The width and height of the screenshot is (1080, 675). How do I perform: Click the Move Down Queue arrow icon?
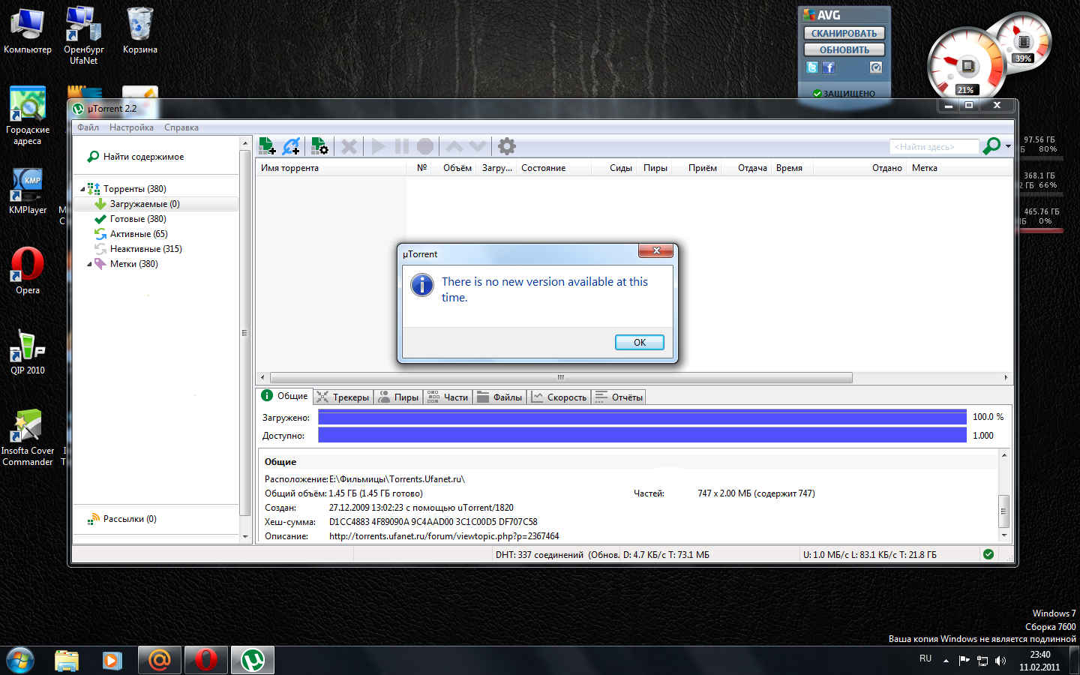tap(478, 146)
